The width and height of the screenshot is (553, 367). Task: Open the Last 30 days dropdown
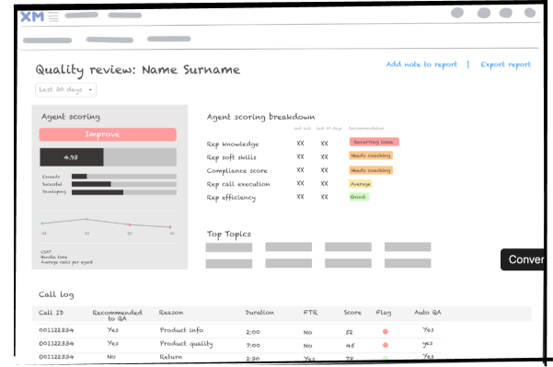[x=65, y=89]
